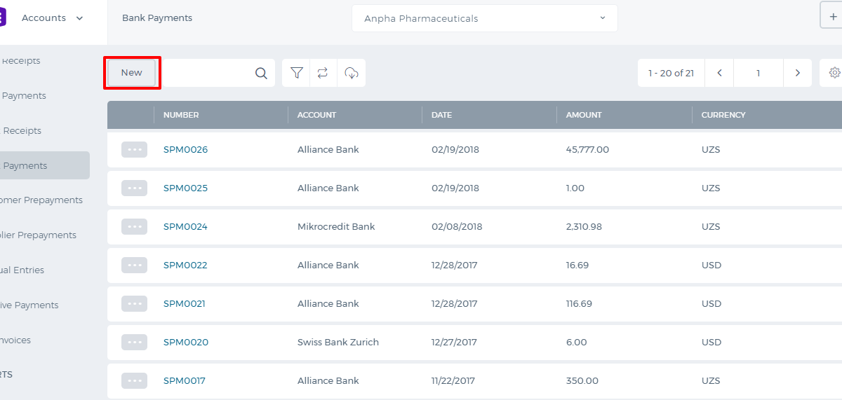Go to next page arrow

tap(798, 73)
